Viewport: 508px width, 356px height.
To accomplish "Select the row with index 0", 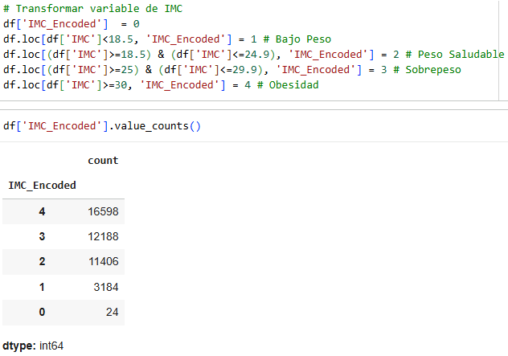I will [x=63, y=313].
